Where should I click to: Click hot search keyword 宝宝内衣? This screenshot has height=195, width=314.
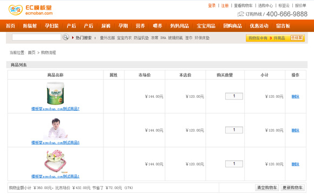[x=124, y=38]
